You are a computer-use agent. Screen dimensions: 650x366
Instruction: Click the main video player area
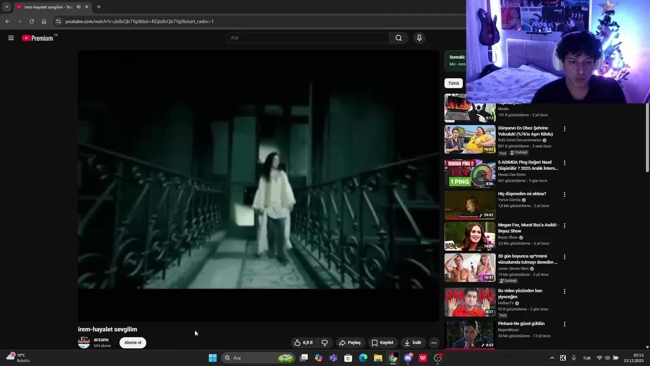(258, 186)
